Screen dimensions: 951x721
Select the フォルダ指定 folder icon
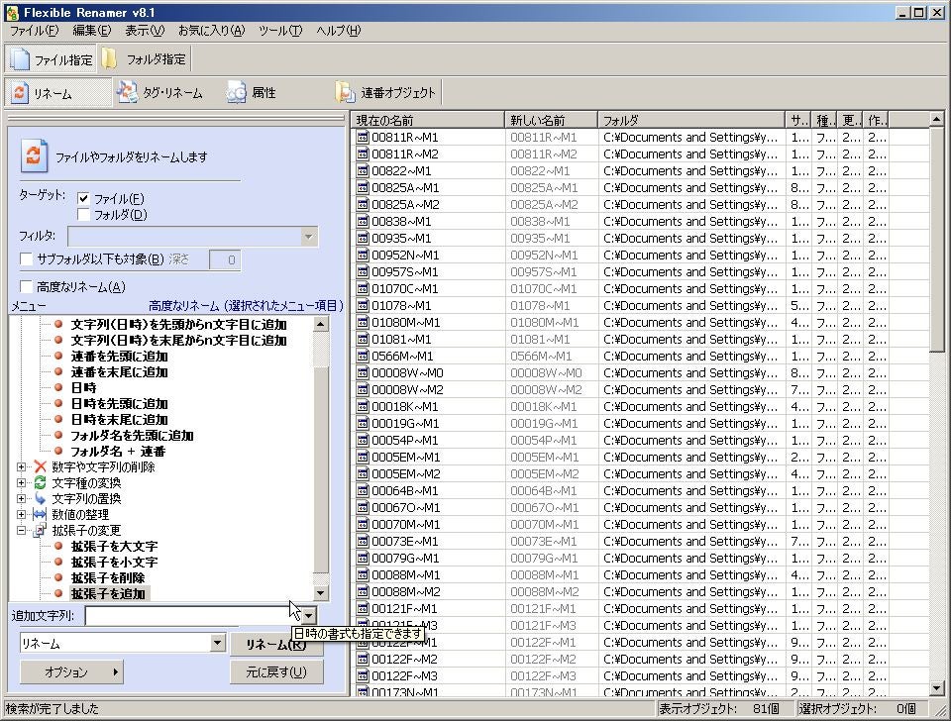[x=109, y=58]
